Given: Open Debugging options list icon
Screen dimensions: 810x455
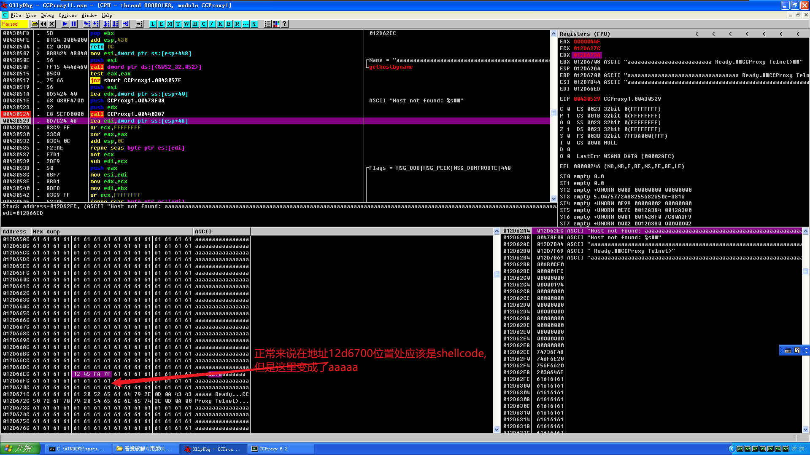Looking at the screenshot, I should coord(268,24).
